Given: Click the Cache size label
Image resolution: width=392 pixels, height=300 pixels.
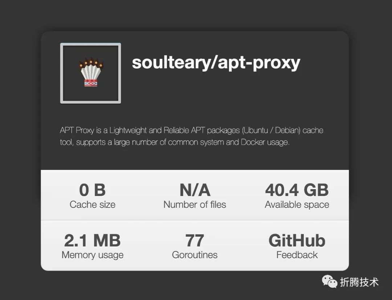Looking at the screenshot, I should coord(93,205).
